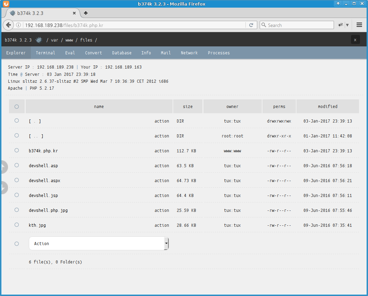
Task: Open the devshell.aspx file
Action: click(44, 181)
